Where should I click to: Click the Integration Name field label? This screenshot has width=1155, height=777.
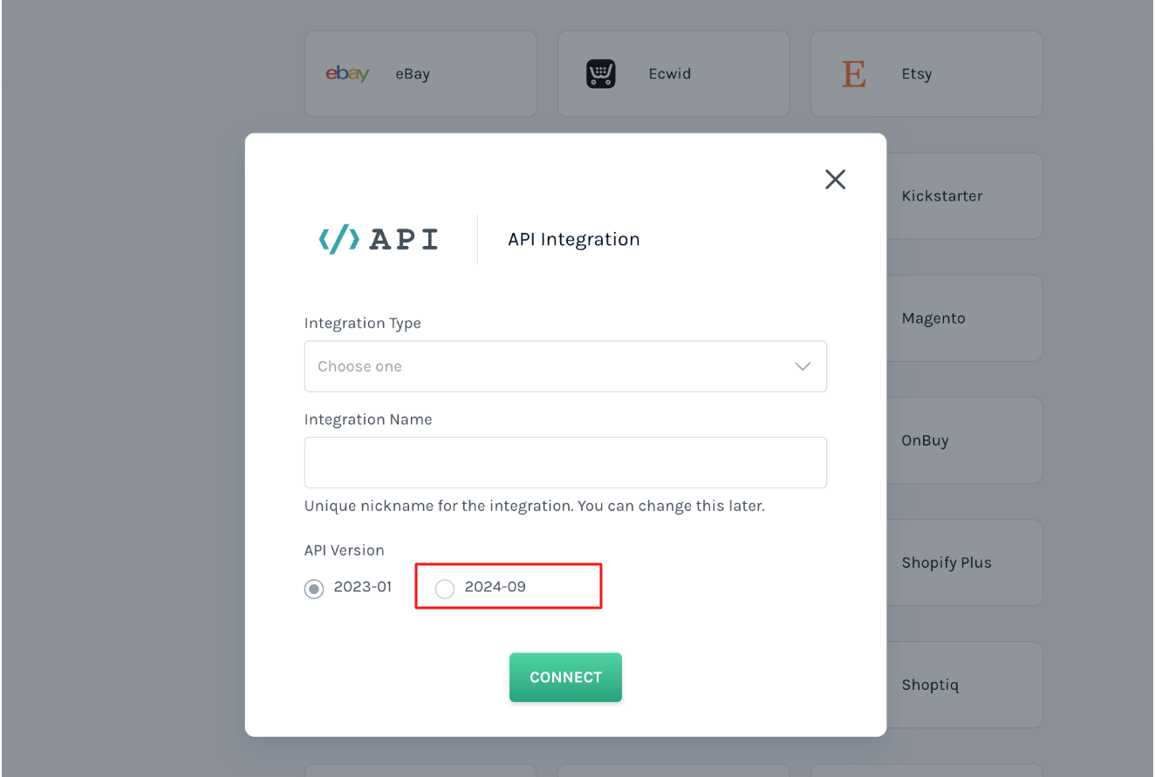tap(368, 419)
